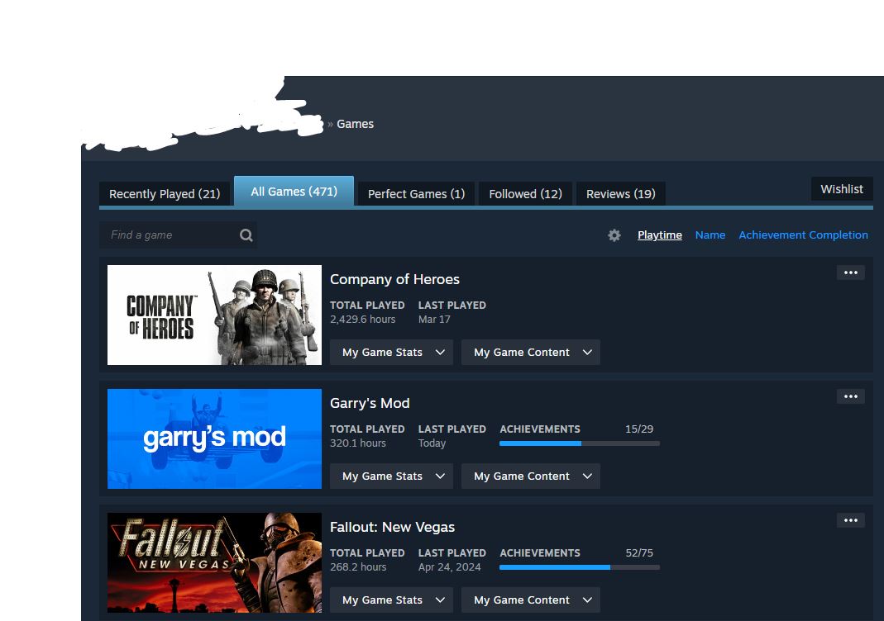
Task: Open the Wishlist button
Action: pyautogui.click(x=842, y=189)
